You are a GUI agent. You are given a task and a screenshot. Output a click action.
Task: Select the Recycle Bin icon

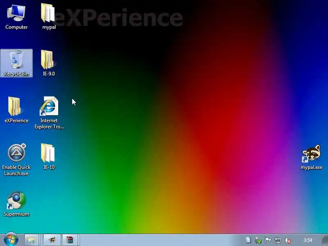[16, 63]
